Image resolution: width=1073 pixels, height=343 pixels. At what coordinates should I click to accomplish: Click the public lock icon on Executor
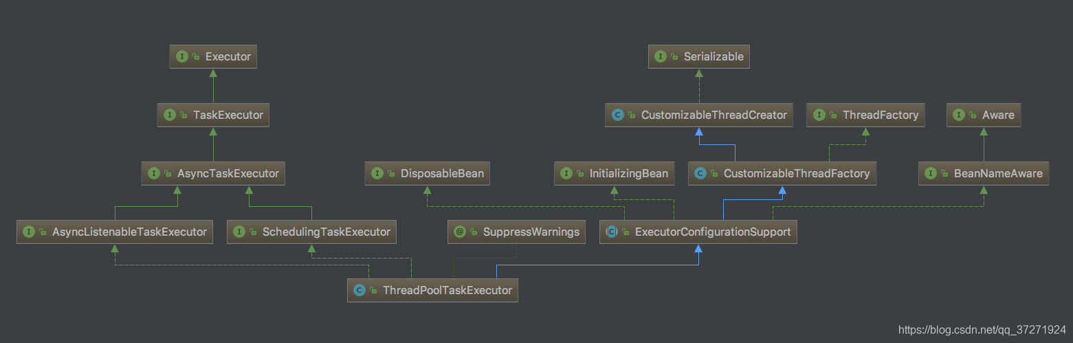196,57
